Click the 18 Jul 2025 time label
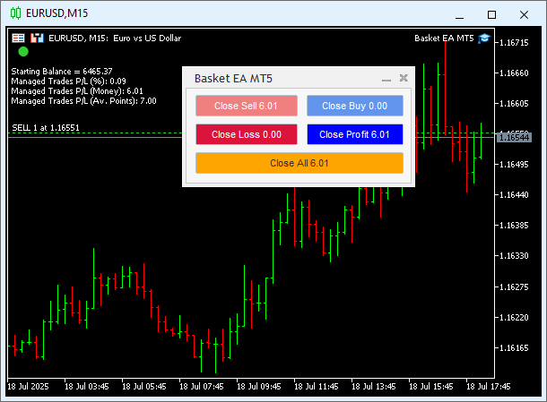The image size is (547, 402). pyautogui.click(x=28, y=387)
